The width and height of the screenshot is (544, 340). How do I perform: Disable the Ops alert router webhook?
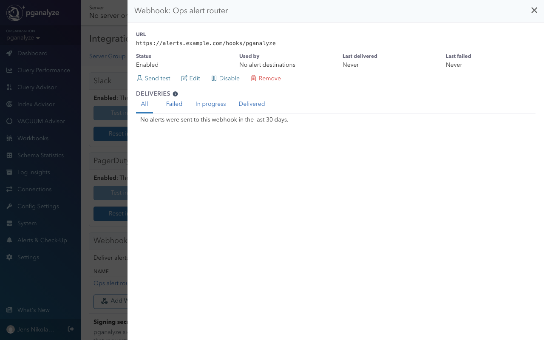pyautogui.click(x=225, y=78)
